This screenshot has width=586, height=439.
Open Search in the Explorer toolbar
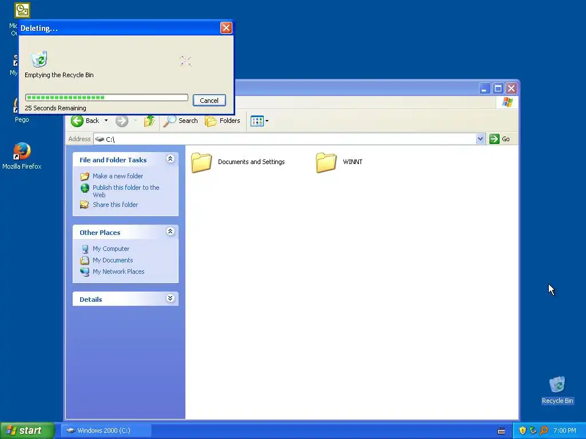point(180,121)
